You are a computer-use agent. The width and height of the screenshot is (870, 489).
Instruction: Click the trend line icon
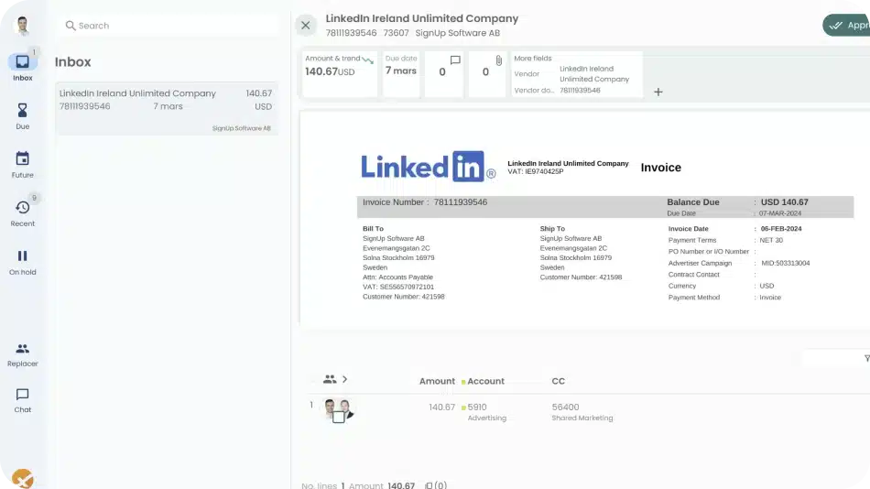(x=368, y=60)
